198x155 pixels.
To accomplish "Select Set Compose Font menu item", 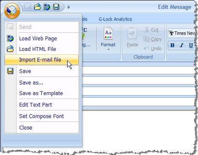I will pos(42,116).
